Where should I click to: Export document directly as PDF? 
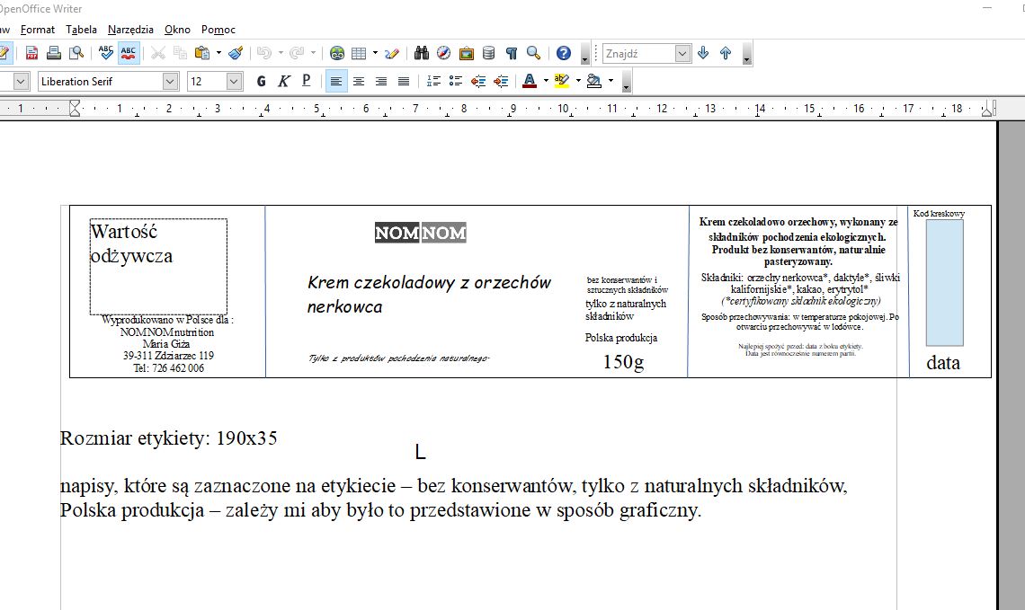click(x=31, y=53)
